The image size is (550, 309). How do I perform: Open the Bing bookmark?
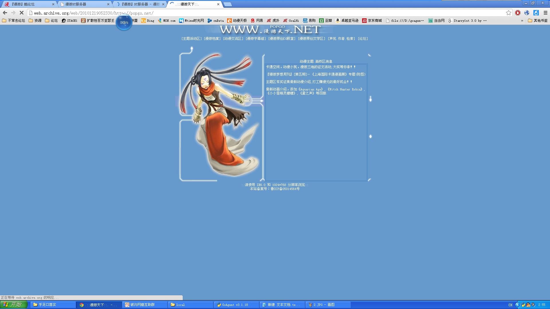[x=148, y=21]
